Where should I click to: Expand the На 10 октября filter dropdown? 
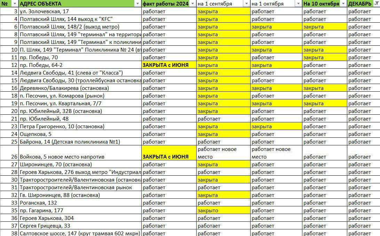(343, 4)
